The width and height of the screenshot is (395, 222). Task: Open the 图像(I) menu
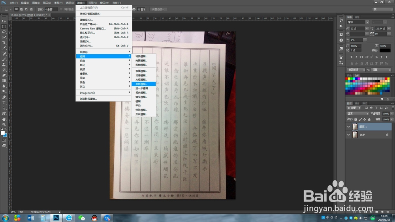(36, 3)
